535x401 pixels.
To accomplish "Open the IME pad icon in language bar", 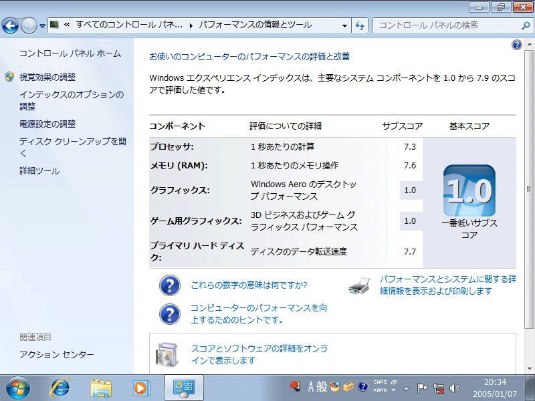I will pos(335,387).
